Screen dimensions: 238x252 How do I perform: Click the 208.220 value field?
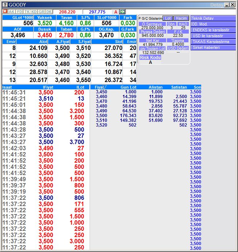pyautogui.click(x=67, y=12)
